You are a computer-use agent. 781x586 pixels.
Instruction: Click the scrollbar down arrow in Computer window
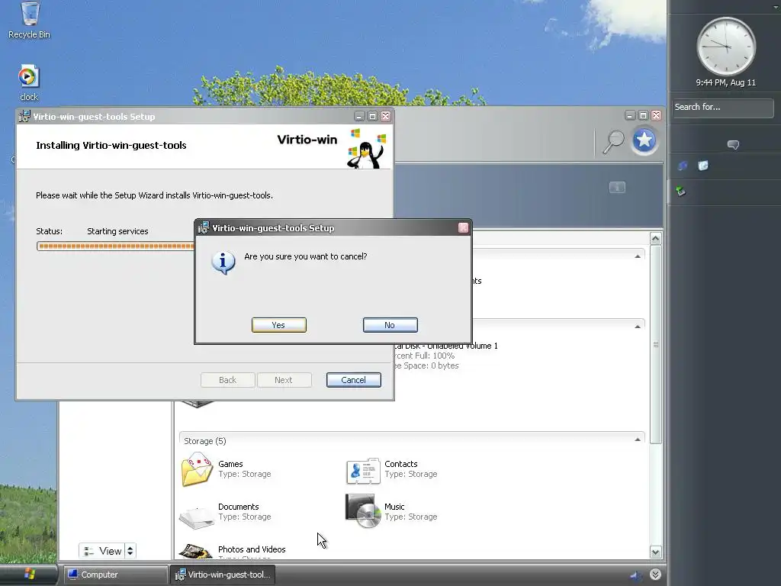(x=655, y=552)
